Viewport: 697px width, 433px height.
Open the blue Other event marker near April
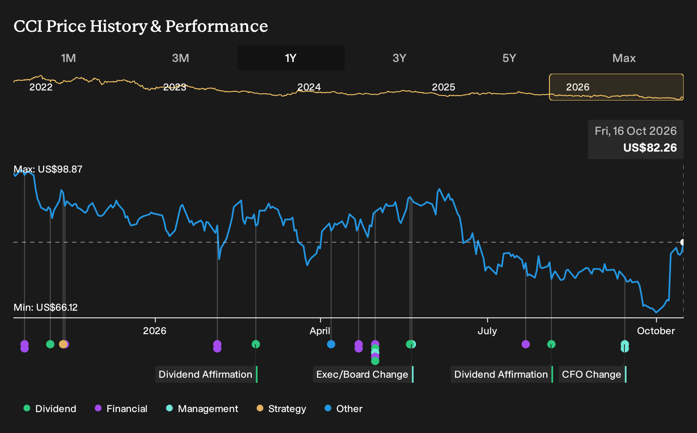(x=331, y=344)
